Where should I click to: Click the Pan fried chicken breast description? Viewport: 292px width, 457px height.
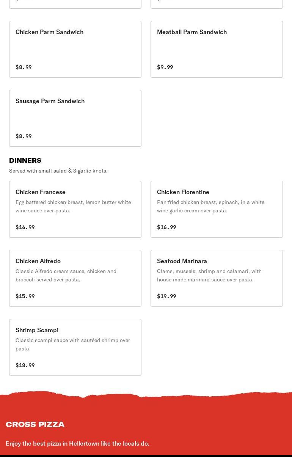point(210,206)
